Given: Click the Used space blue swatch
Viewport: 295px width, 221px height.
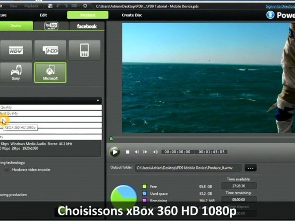Looking at the screenshot, I should [144, 193].
